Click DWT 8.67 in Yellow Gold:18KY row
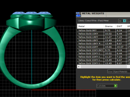Screen dimensions: 130x97 (x=119, y=40)
